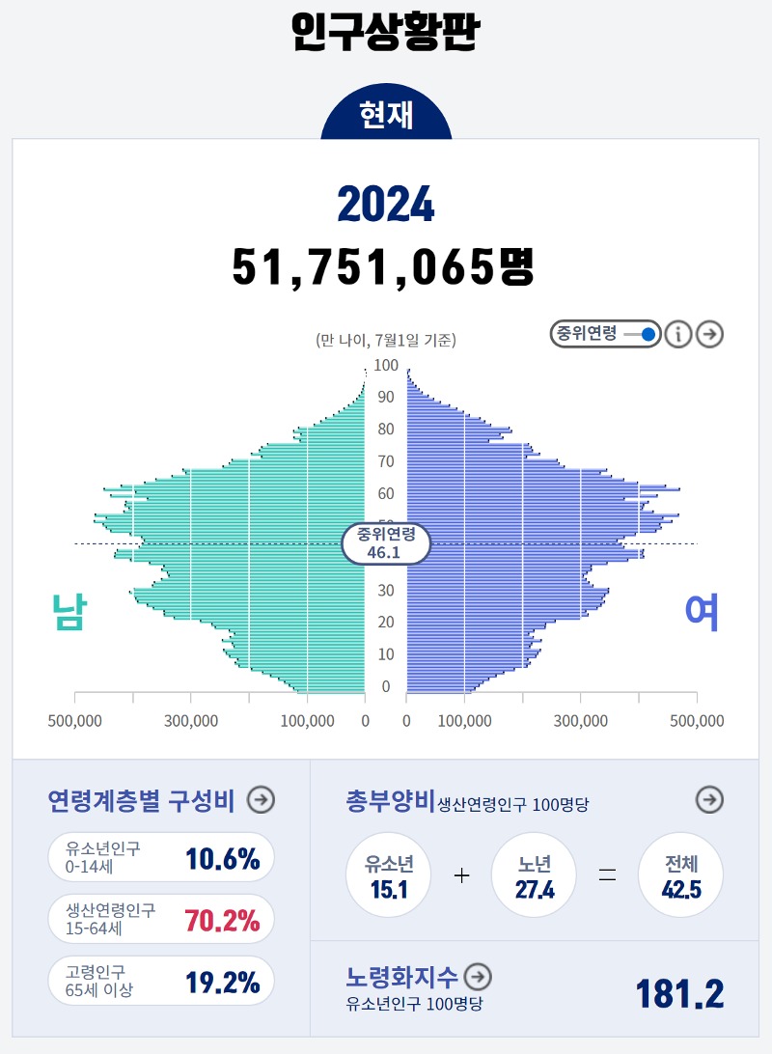Click the 유소년 15.1 circle
This screenshot has width=772, height=1054.
[388, 875]
